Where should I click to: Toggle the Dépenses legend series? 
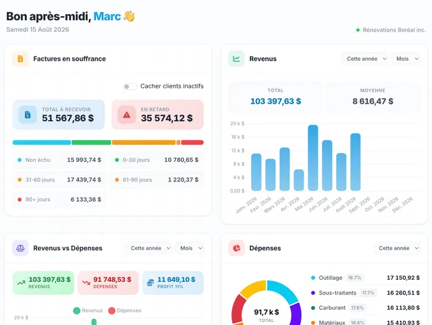(x=124, y=310)
